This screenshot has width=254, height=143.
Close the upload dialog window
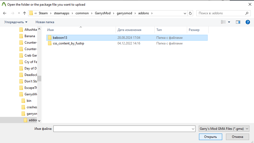[x=250, y=4]
